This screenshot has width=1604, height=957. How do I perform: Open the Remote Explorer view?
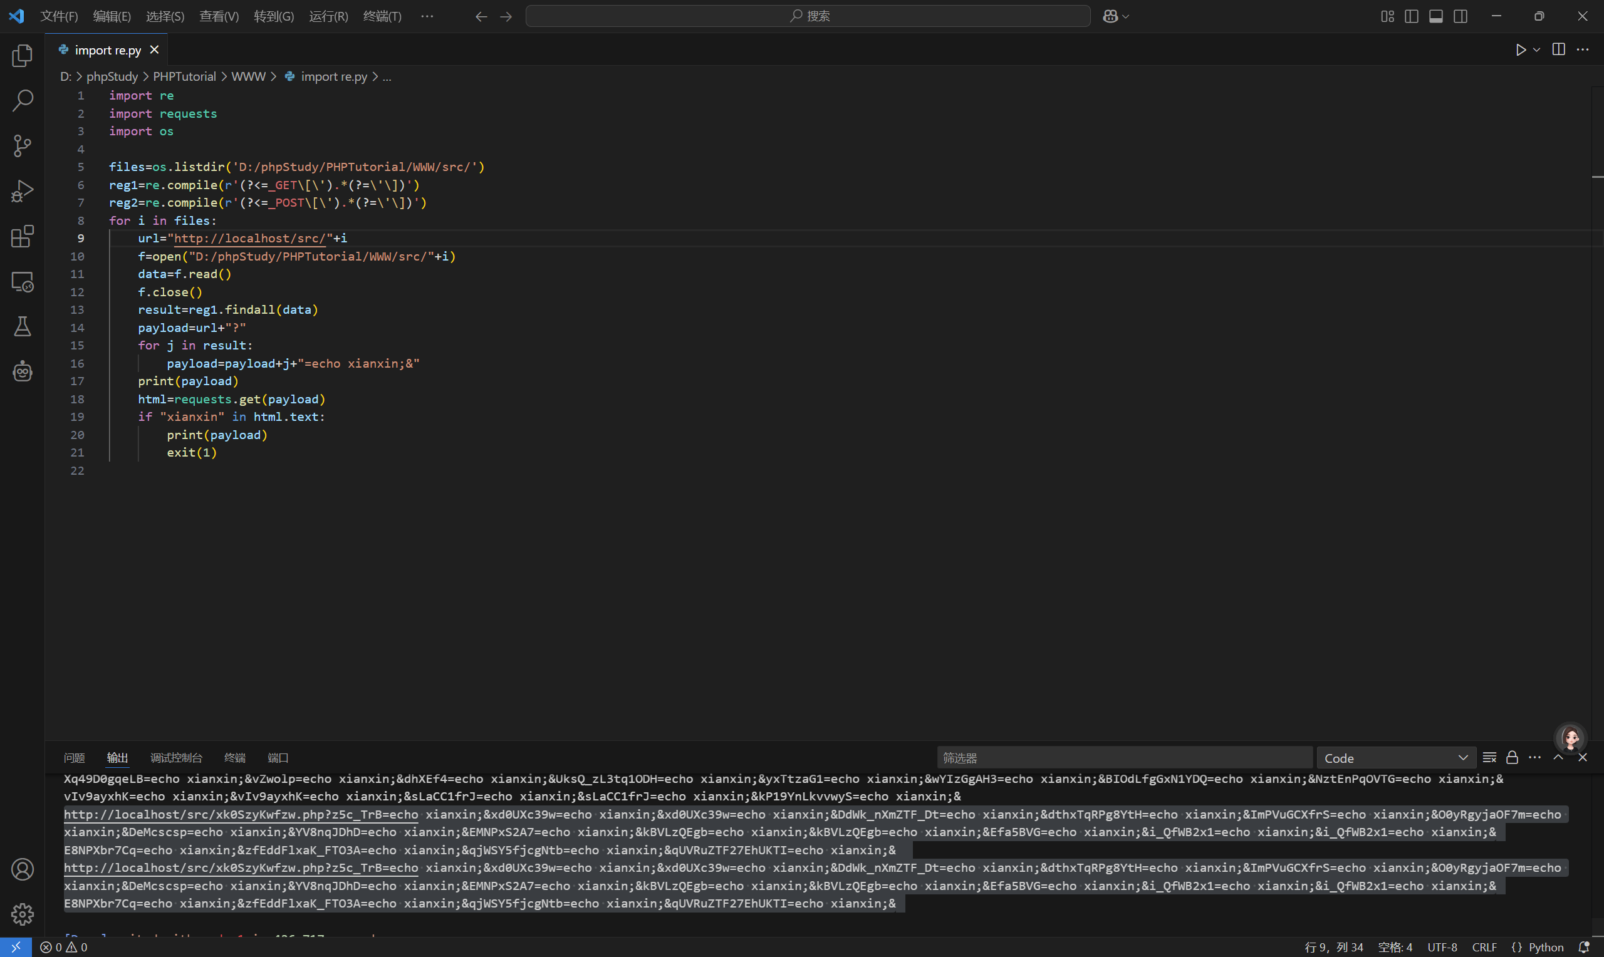(x=23, y=282)
